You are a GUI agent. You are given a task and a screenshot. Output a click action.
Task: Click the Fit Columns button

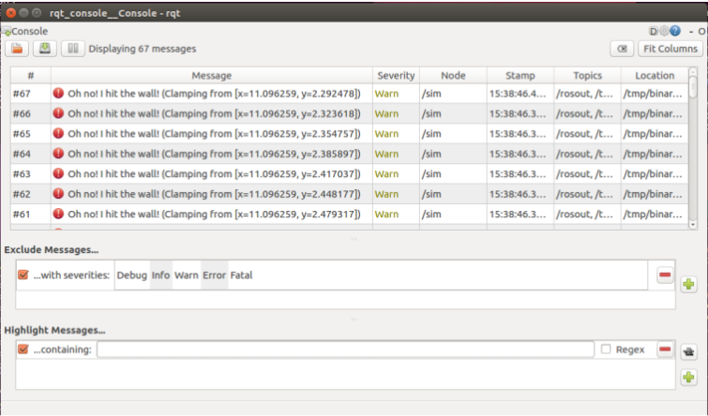click(x=670, y=49)
